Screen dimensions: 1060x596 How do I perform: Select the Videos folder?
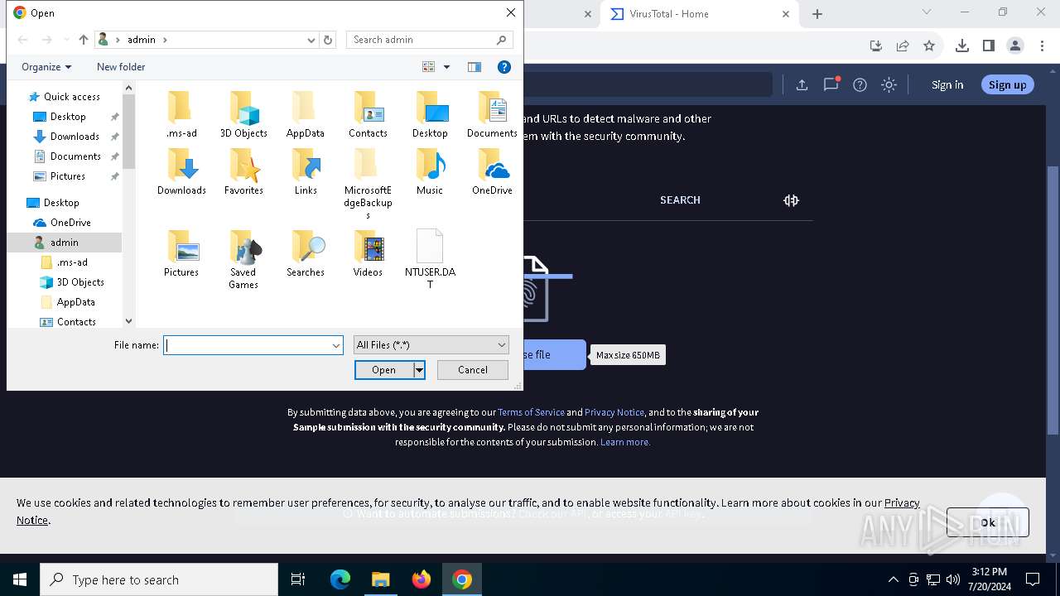[368, 255]
